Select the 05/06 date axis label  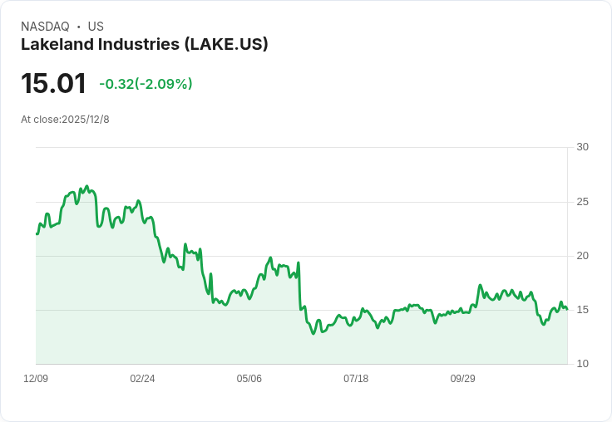(249, 378)
